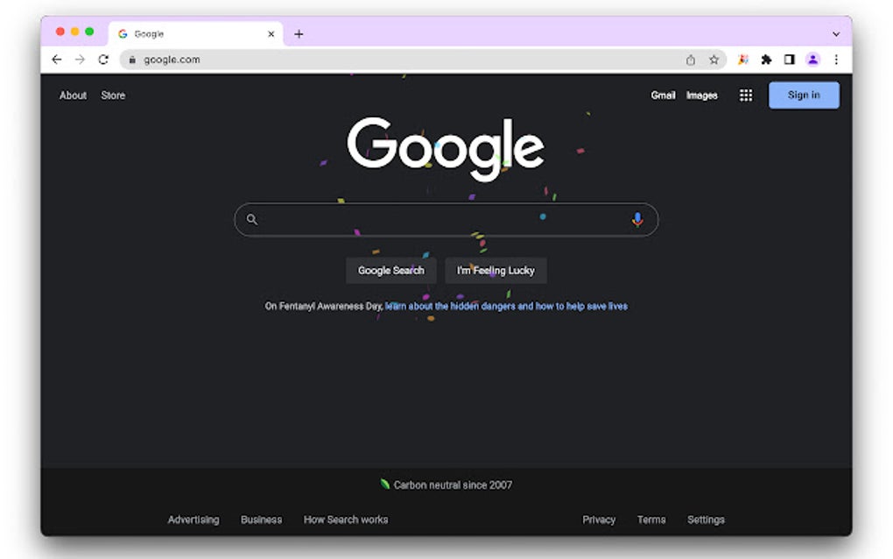Open the Google apps grid launcher

[x=746, y=95]
